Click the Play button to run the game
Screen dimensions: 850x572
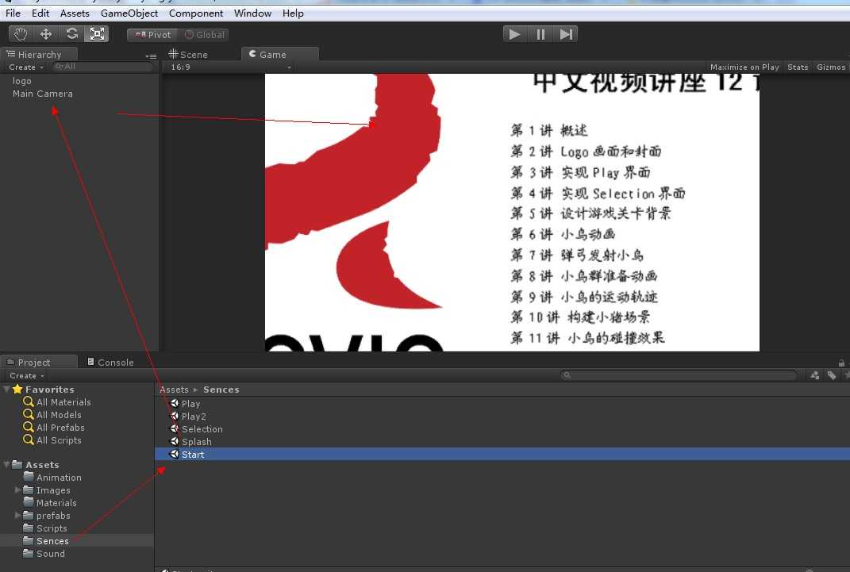[x=515, y=34]
